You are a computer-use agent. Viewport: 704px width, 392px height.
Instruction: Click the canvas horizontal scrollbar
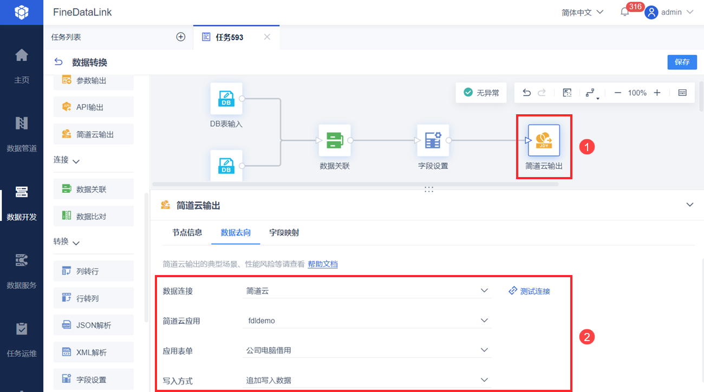(x=356, y=184)
